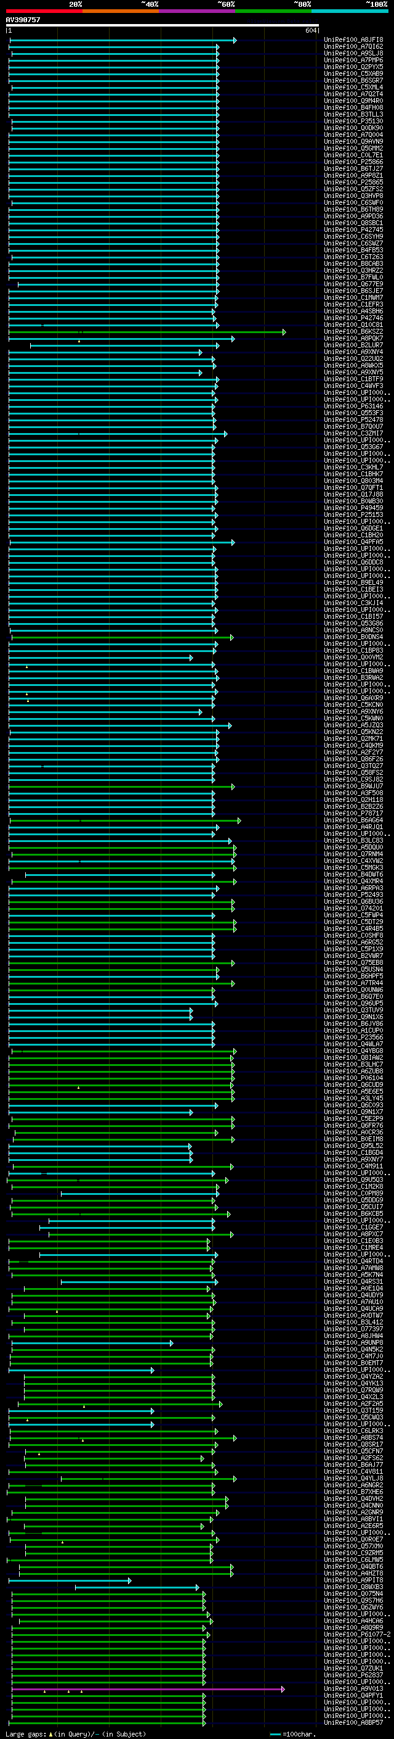Select hit label UniRef100_A7PMP6
394x1739 pixels.
coord(353,60)
